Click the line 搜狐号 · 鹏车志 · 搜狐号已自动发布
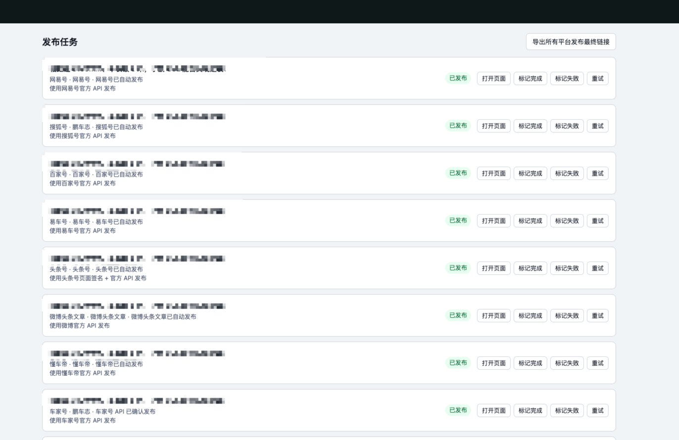The image size is (679, 440). [96, 127]
